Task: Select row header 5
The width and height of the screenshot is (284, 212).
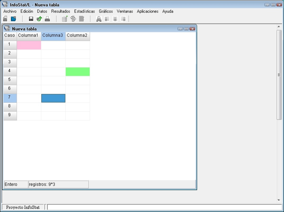Action: [10, 81]
